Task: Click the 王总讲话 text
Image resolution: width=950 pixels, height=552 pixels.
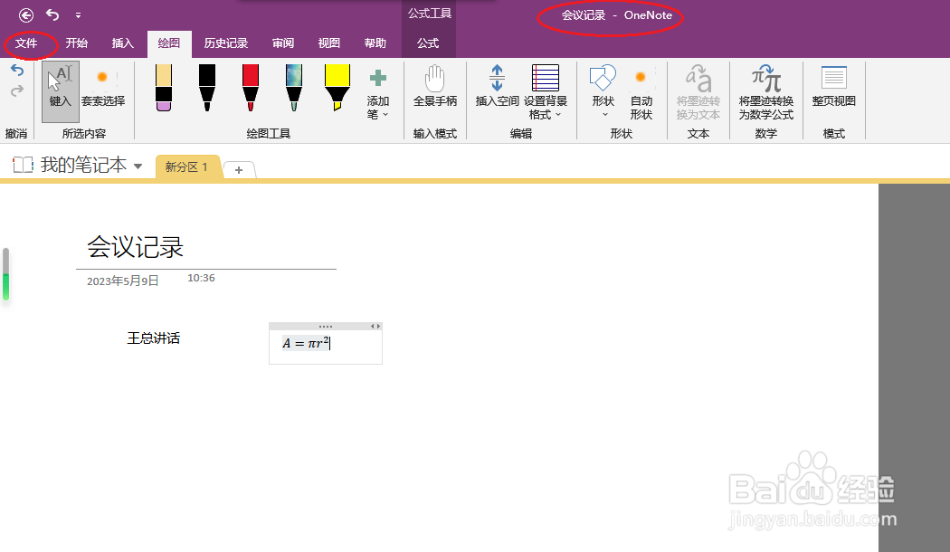Action: coord(153,338)
